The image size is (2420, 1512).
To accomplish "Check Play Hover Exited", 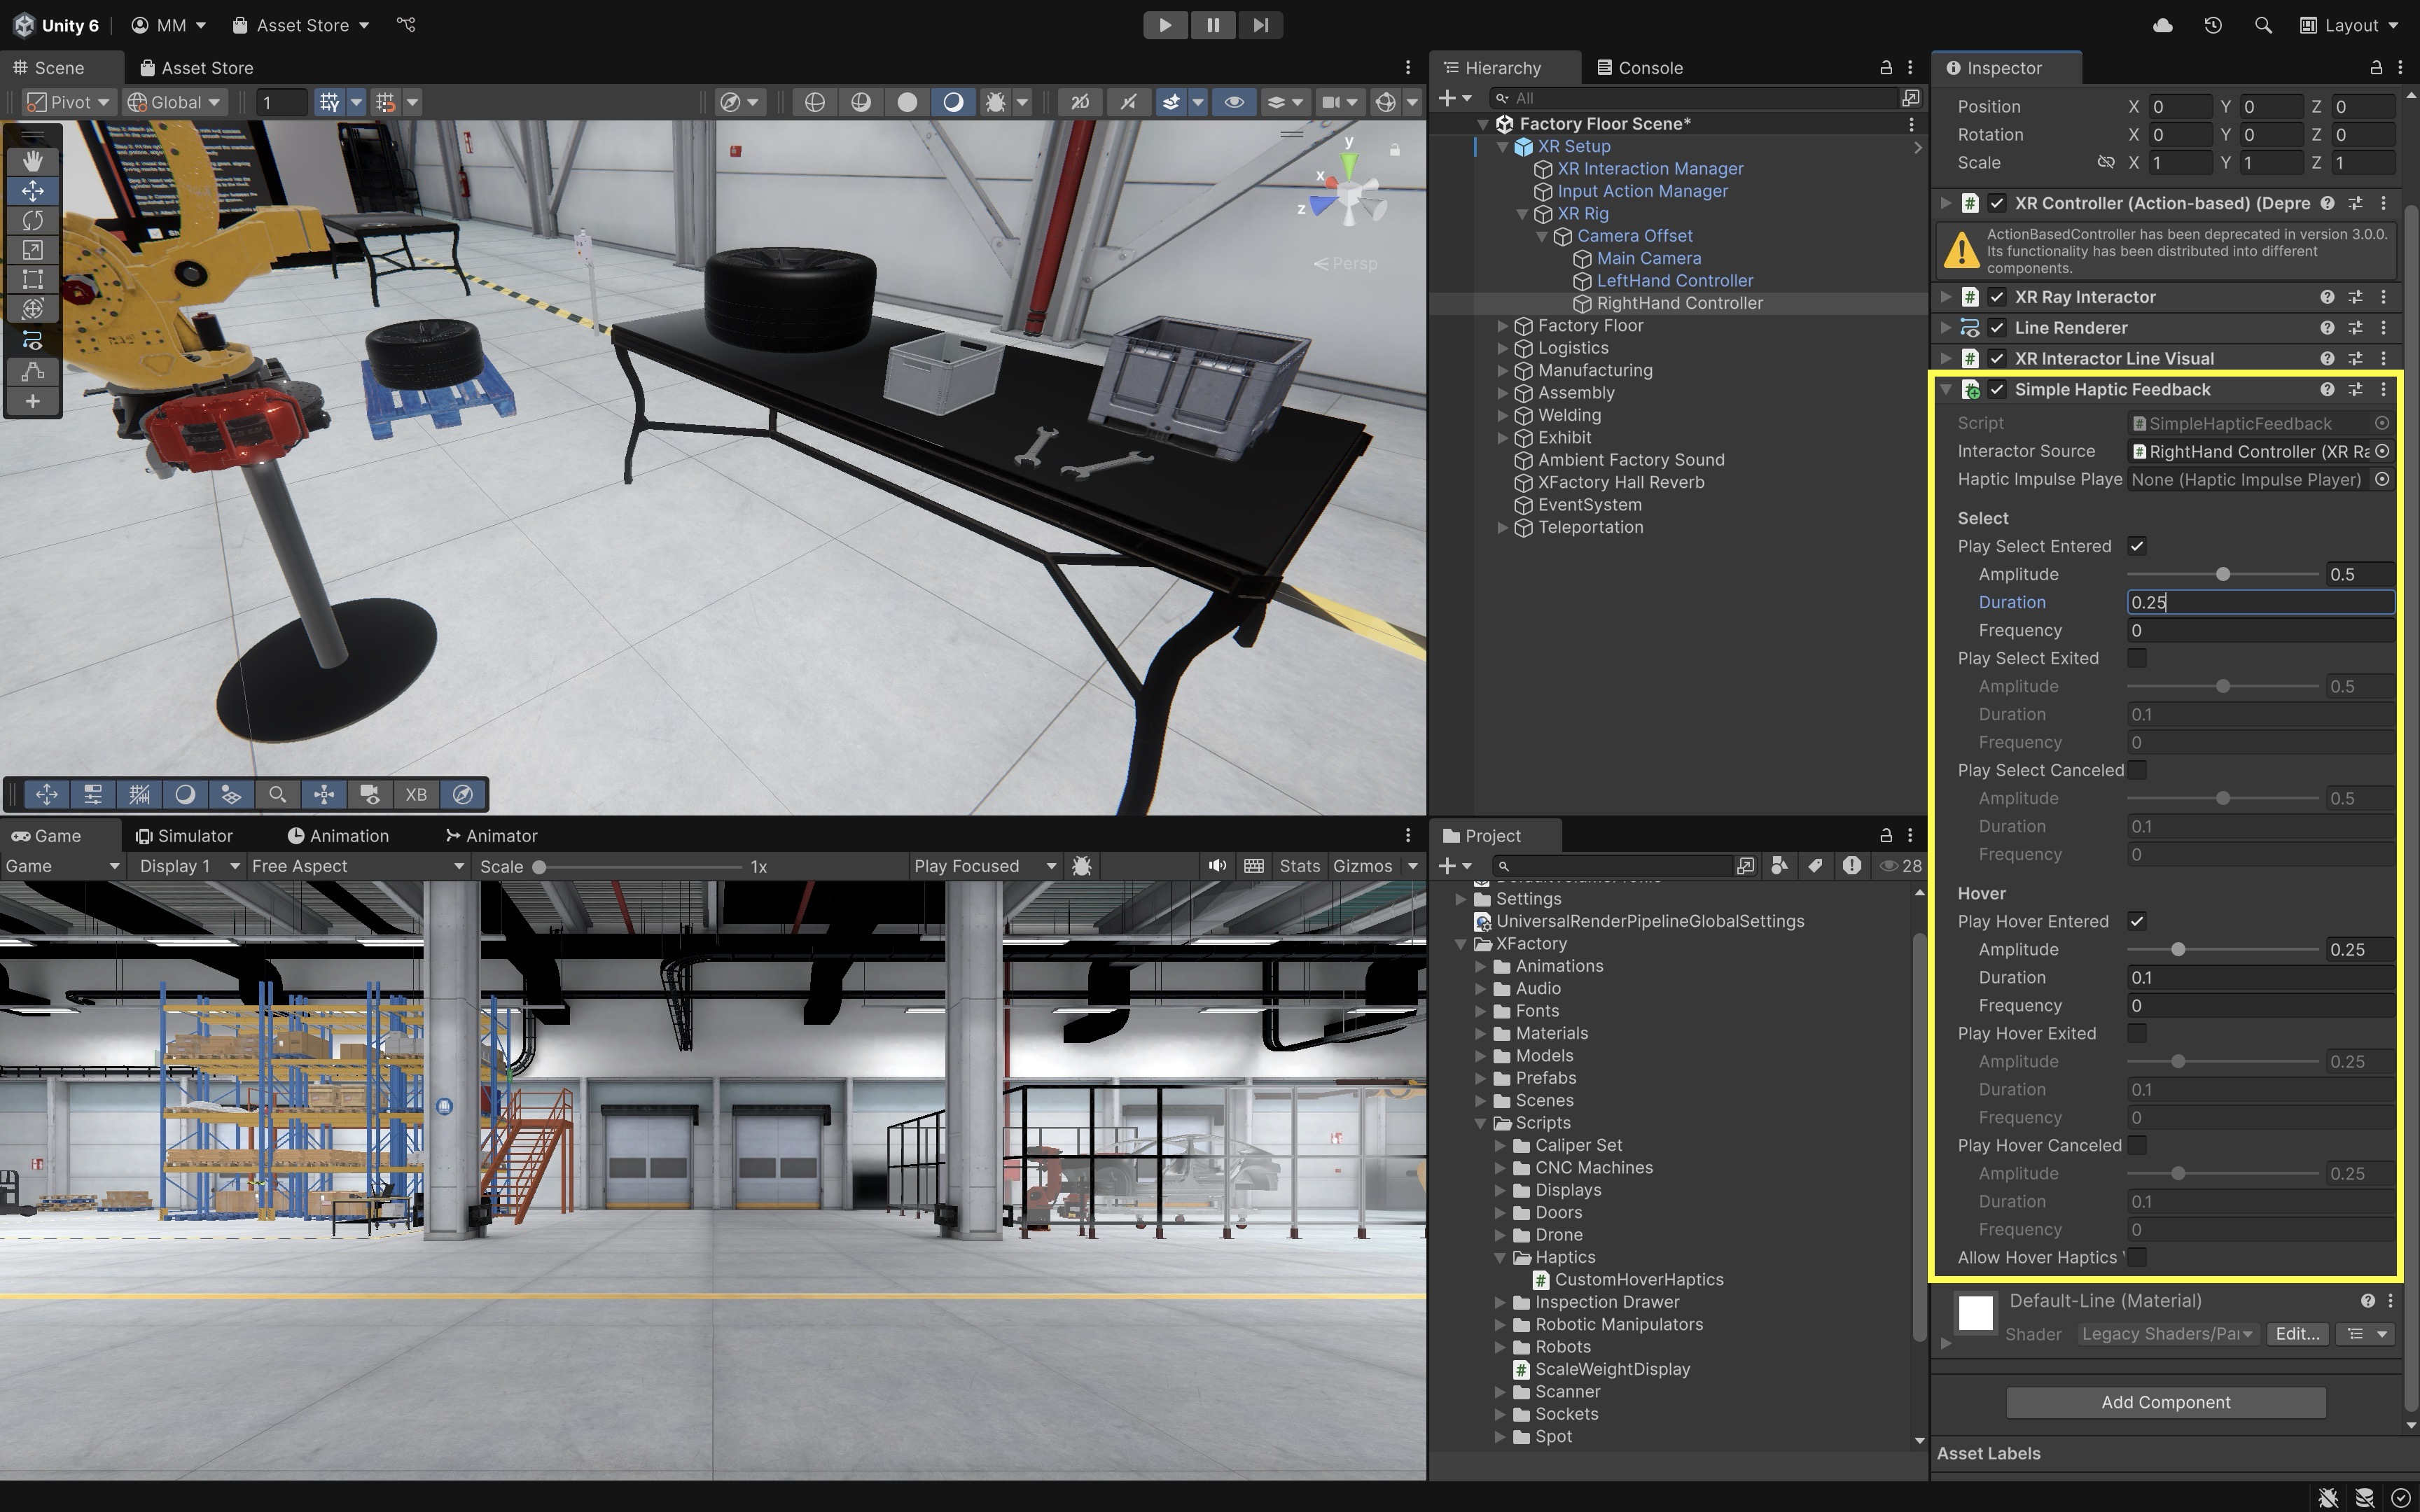I will pyautogui.click(x=2137, y=1033).
